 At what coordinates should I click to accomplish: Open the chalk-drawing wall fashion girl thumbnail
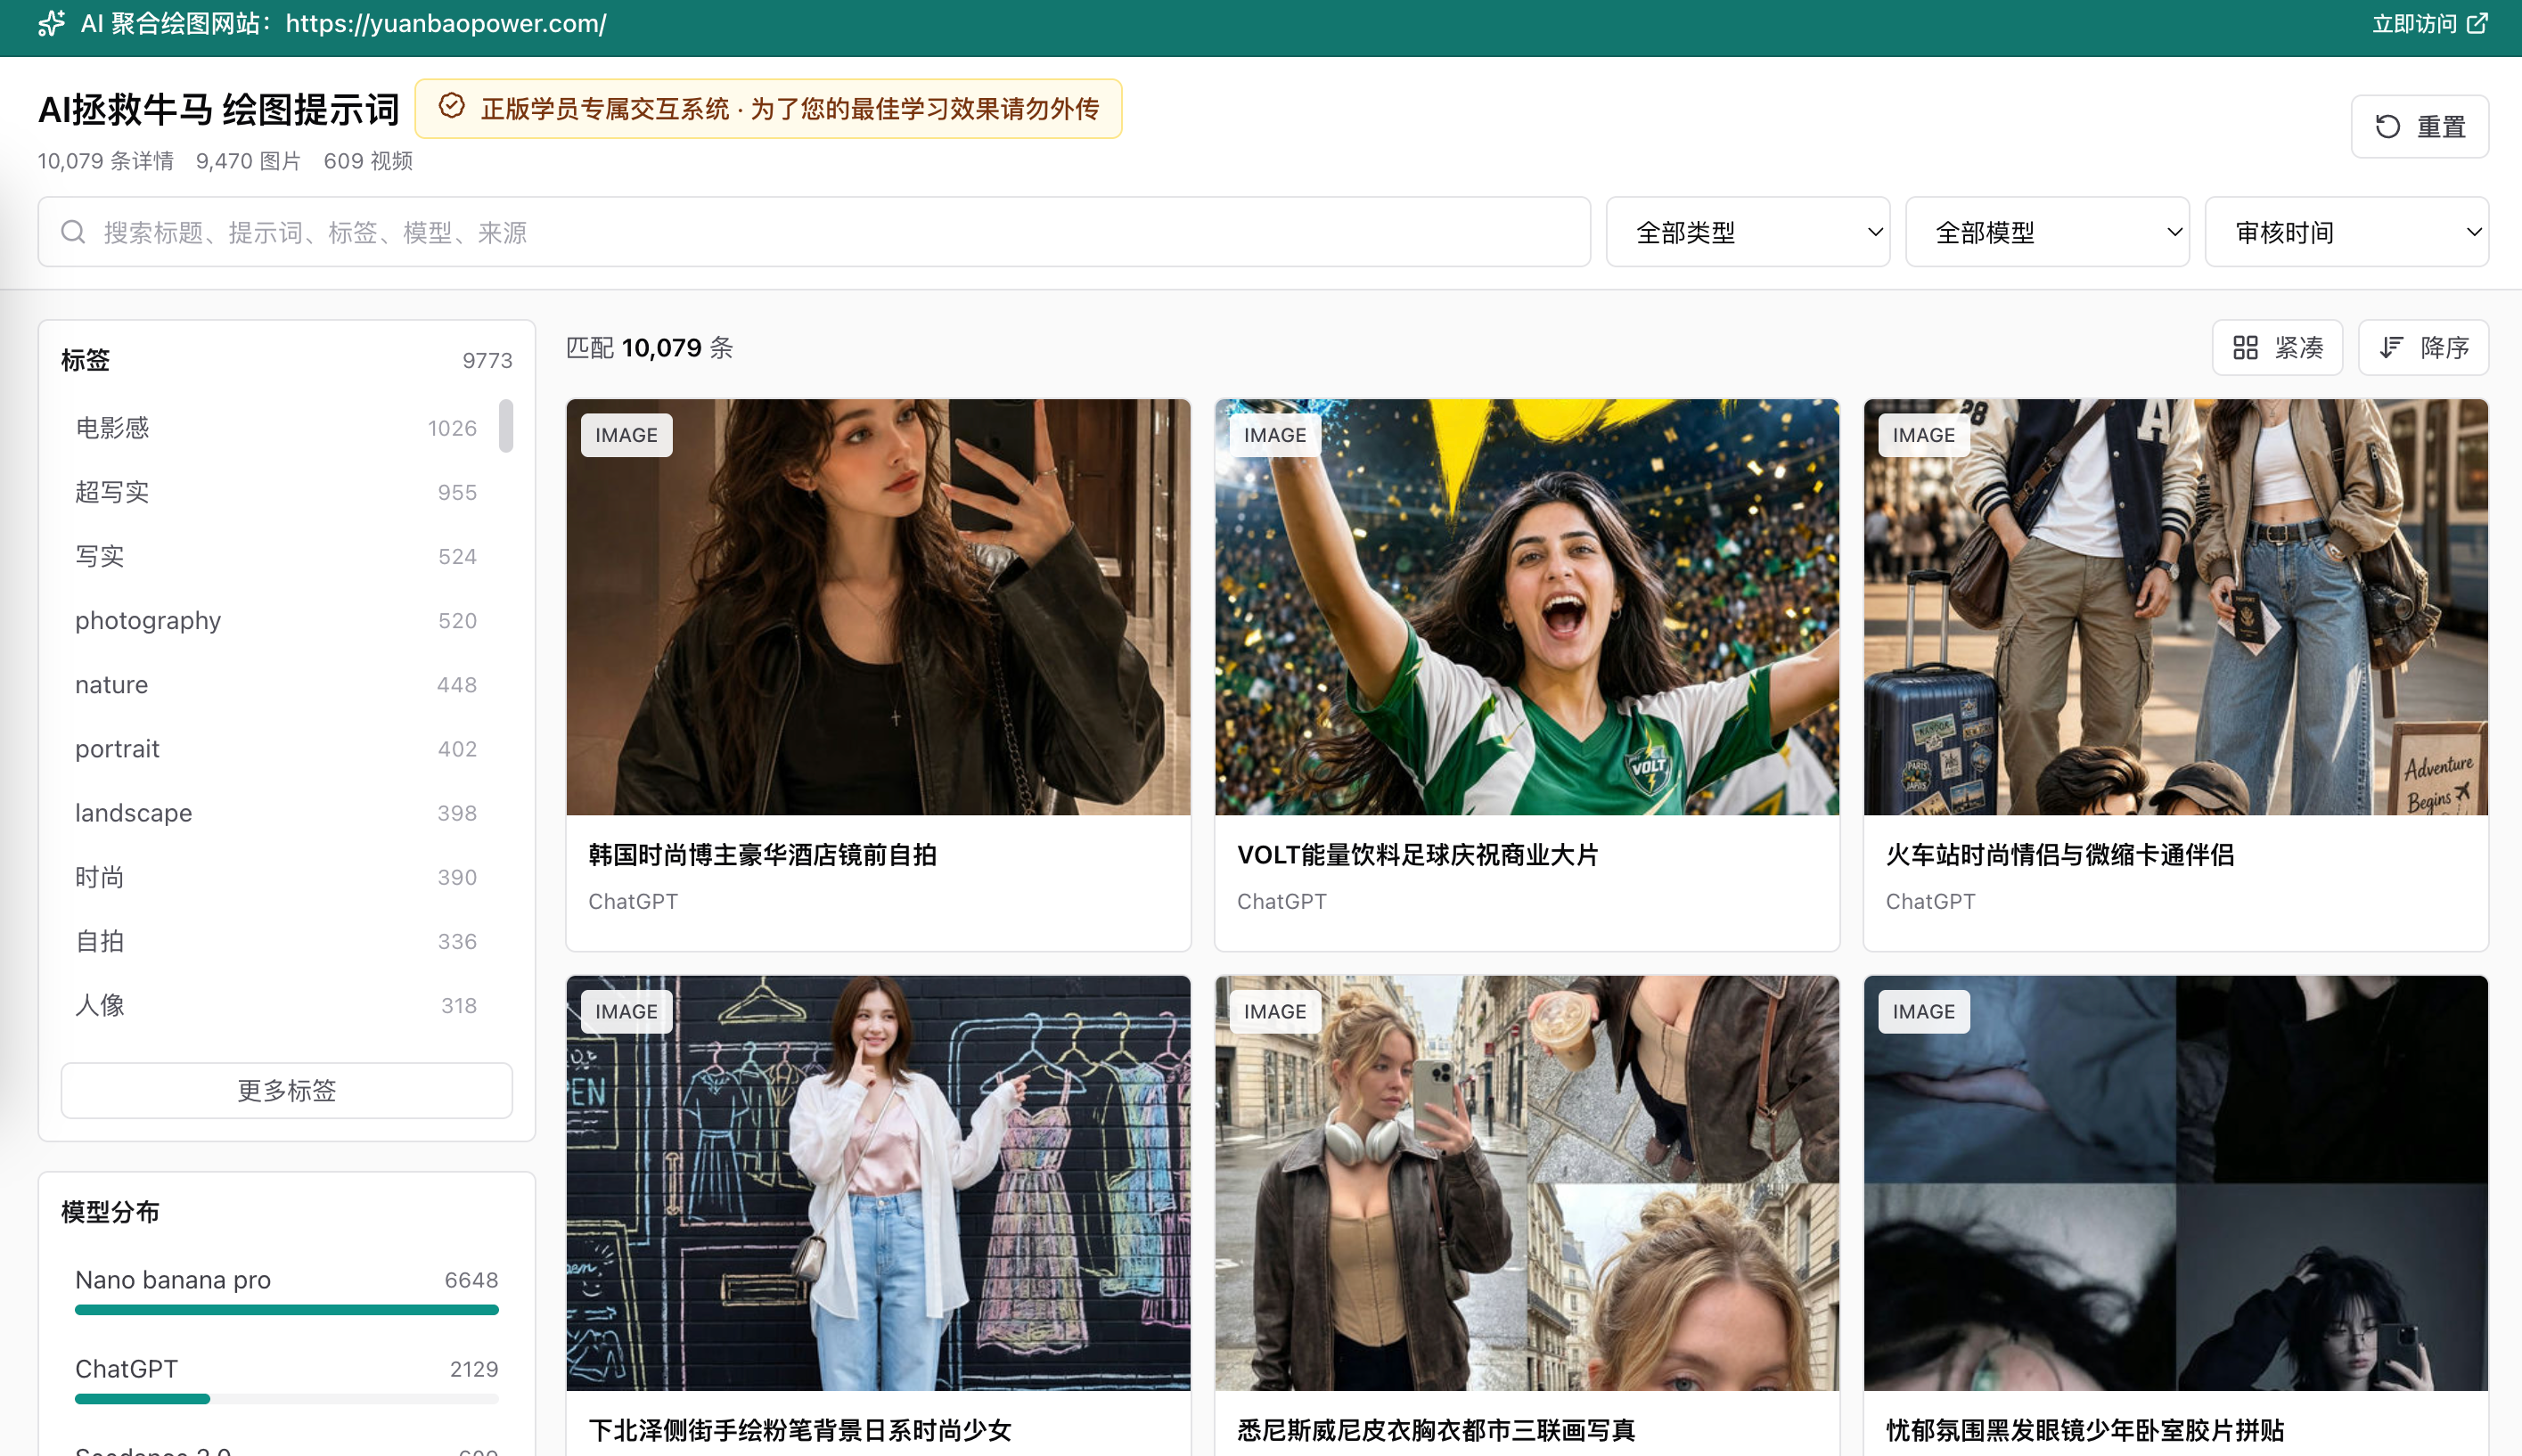click(878, 1183)
